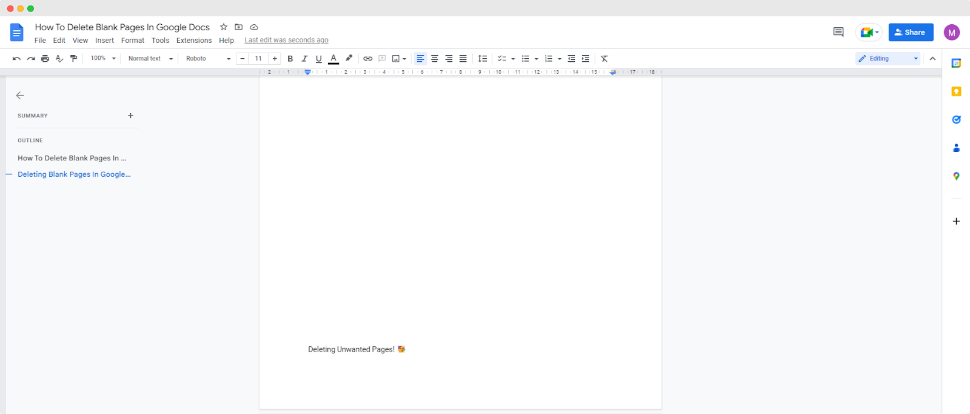Open the insert image dropdown
Image resolution: width=970 pixels, height=414 pixels.
[399, 59]
